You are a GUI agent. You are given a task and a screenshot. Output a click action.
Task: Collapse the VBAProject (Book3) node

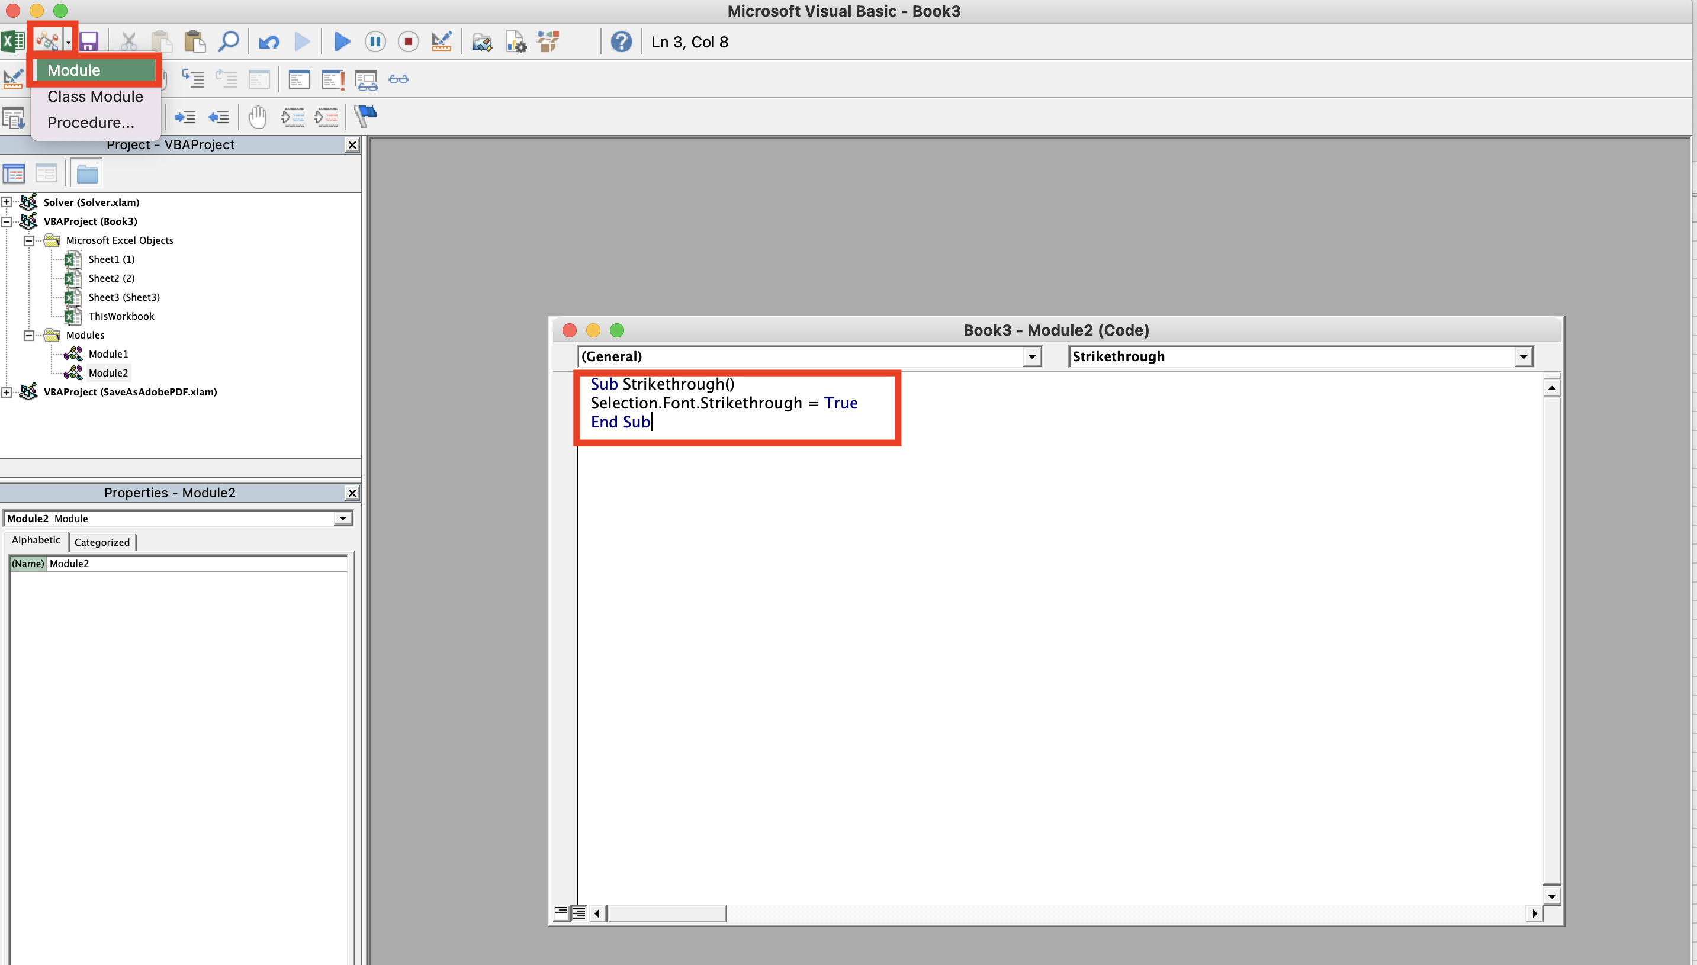tap(7, 221)
